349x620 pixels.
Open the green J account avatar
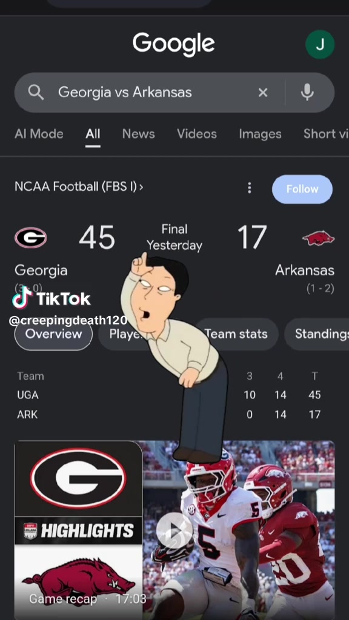tap(320, 44)
